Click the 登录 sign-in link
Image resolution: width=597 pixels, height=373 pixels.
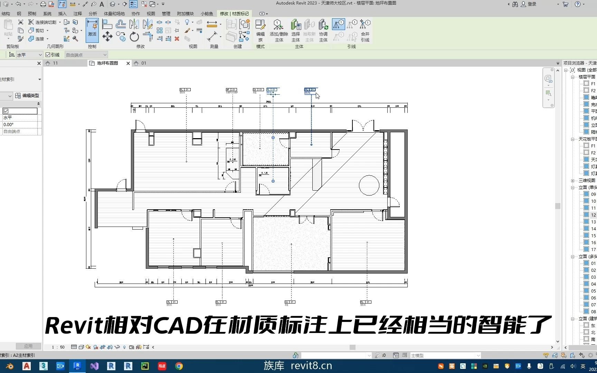click(x=532, y=4)
